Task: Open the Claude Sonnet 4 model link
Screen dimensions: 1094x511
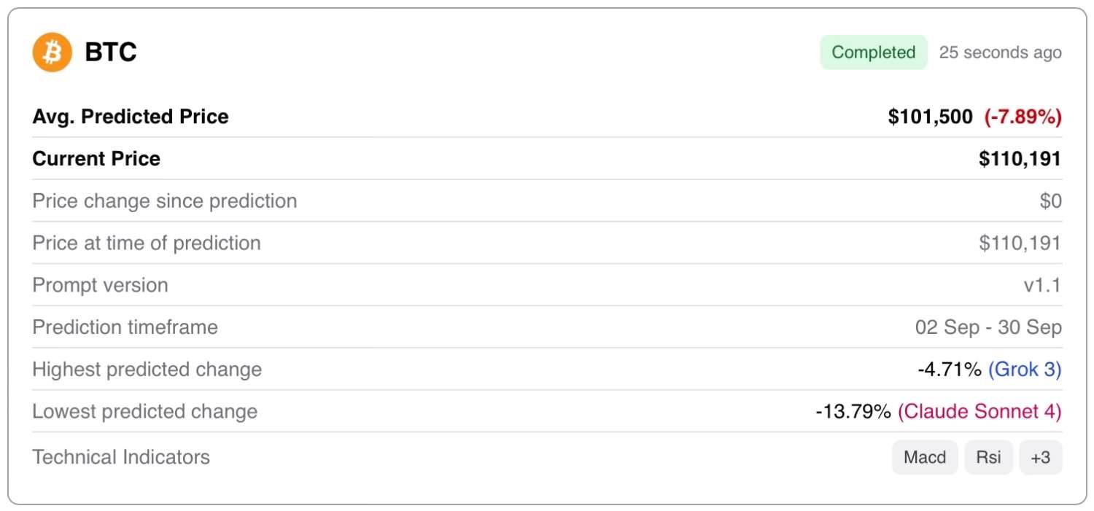Action: pos(979,412)
